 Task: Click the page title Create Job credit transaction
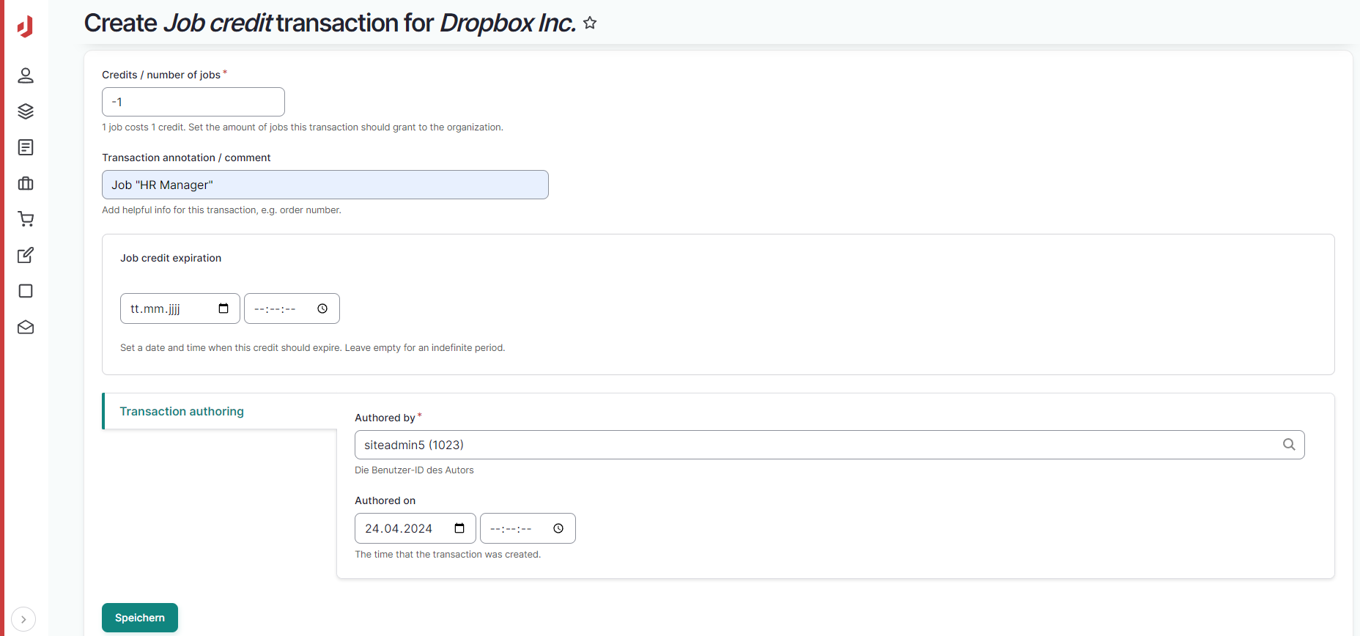(330, 23)
